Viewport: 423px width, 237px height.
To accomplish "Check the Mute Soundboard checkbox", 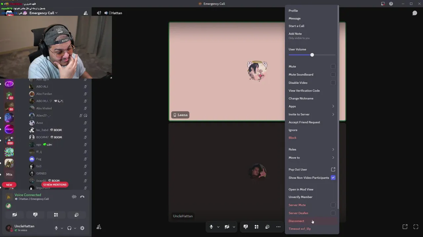I will coord(333,74).
